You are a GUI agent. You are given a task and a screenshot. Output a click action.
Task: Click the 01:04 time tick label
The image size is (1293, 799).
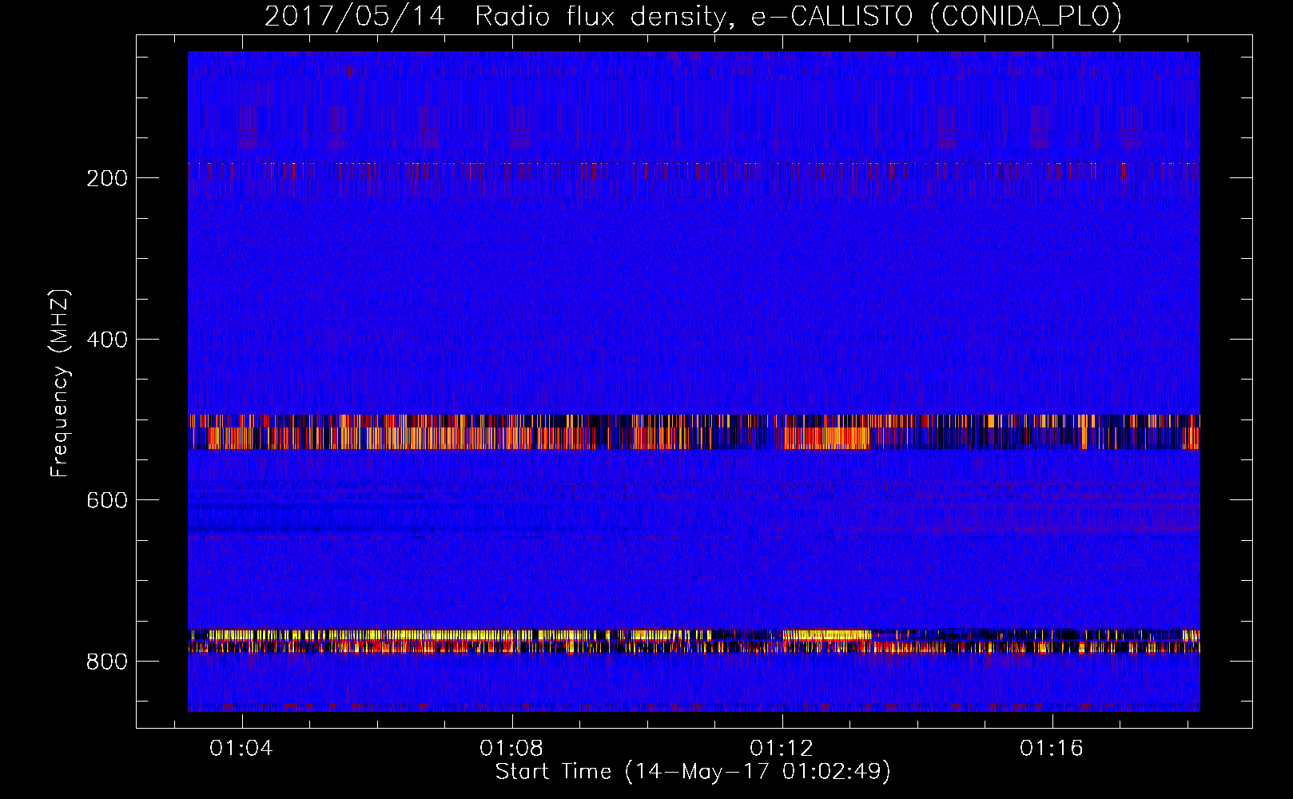[x=241, y=748]
